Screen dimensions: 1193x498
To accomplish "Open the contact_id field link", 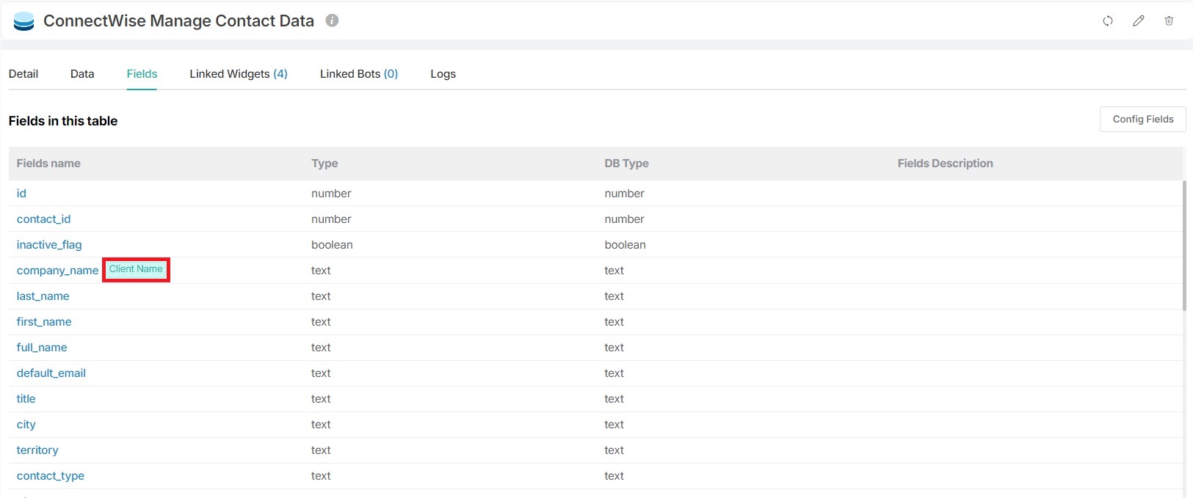I will [44, 219].
